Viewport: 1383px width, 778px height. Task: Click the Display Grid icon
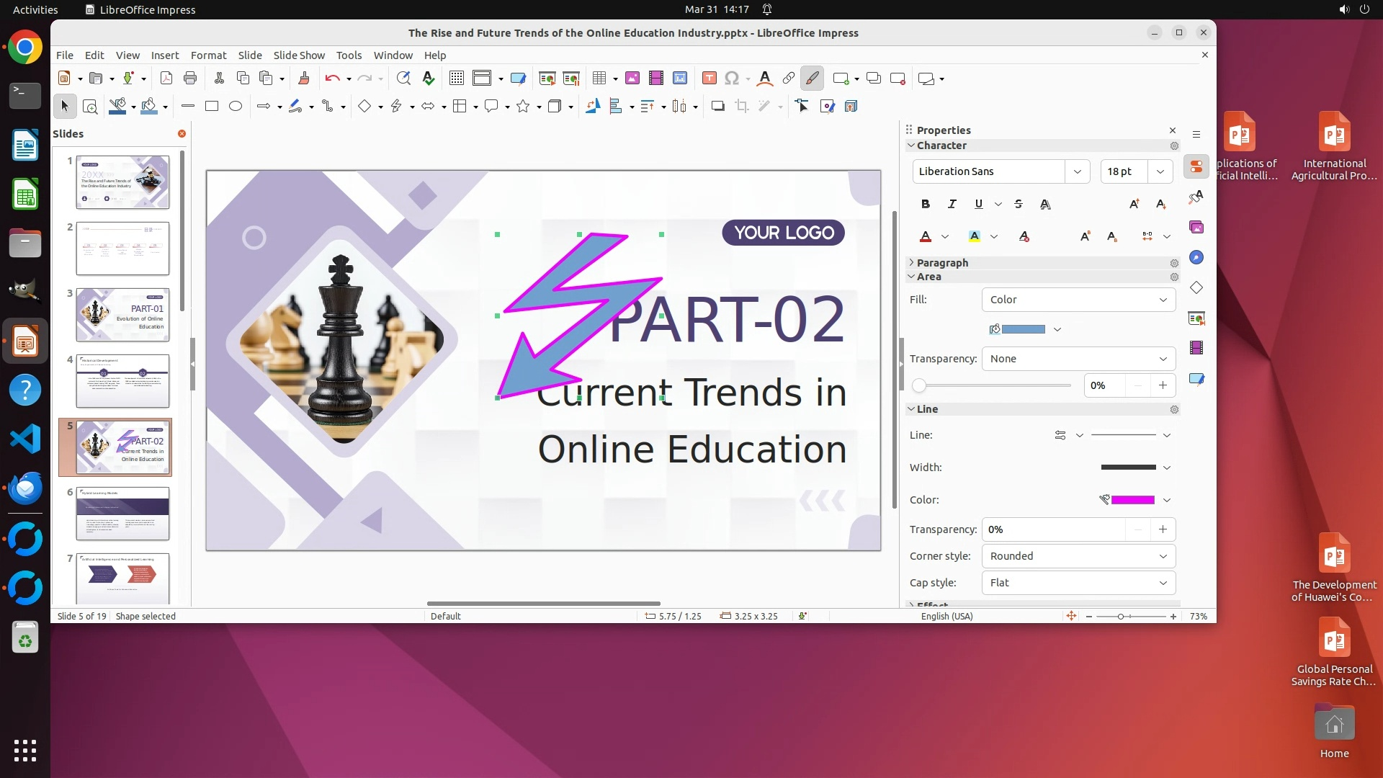pos(456,79)
